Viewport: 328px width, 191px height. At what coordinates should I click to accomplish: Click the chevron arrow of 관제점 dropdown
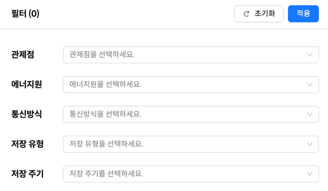[310, 55]
